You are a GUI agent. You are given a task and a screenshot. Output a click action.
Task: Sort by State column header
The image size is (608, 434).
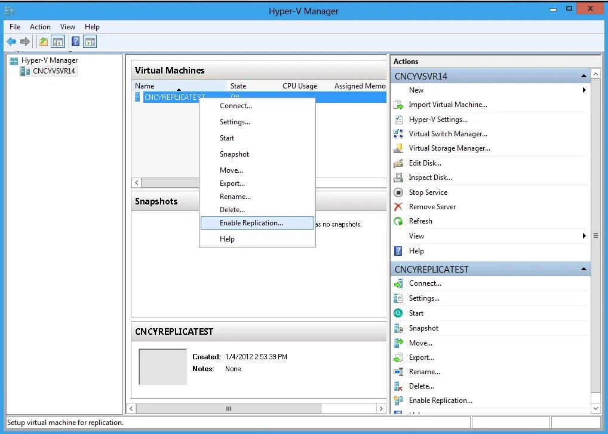coord(253,86)
